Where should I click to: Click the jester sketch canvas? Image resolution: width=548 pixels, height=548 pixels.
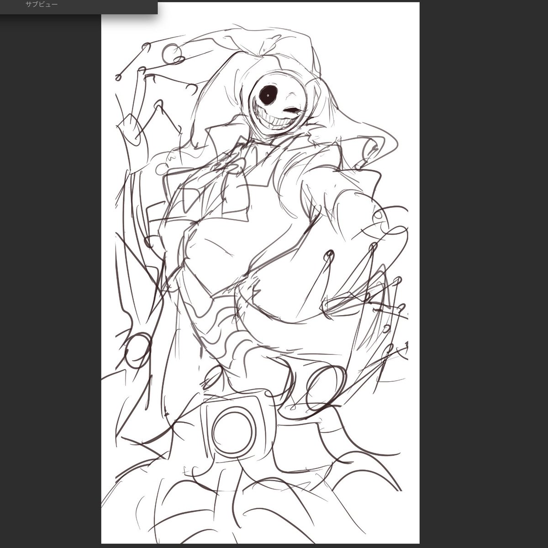pyautogui.click(x=260, y=273)
